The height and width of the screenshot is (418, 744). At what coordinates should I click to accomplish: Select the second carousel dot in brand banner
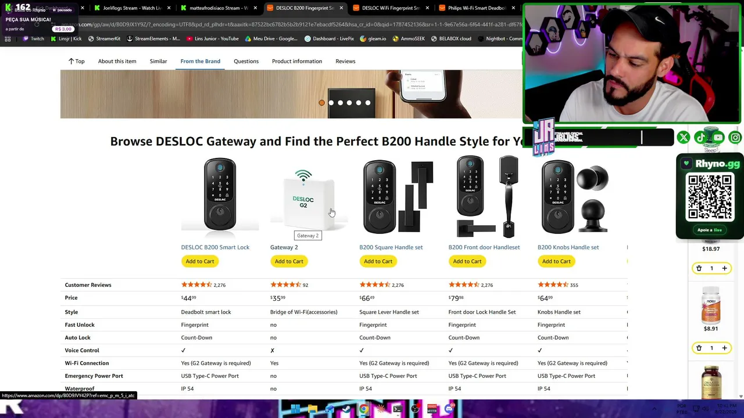pyautogui.click(x=331, y=103)
